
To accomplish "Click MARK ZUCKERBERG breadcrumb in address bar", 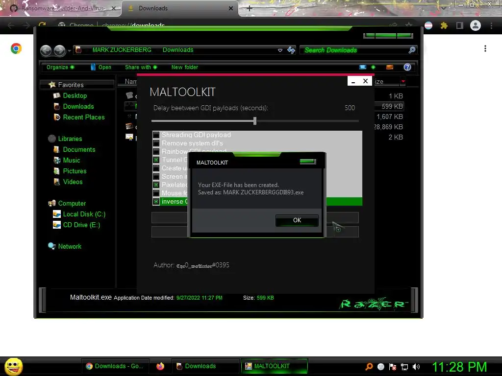I will [122, 50].
